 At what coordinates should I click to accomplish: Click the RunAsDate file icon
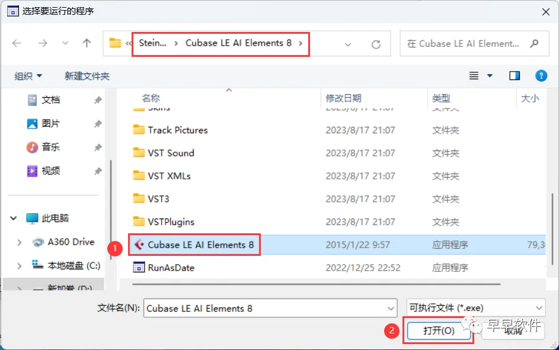click(139, 267)
